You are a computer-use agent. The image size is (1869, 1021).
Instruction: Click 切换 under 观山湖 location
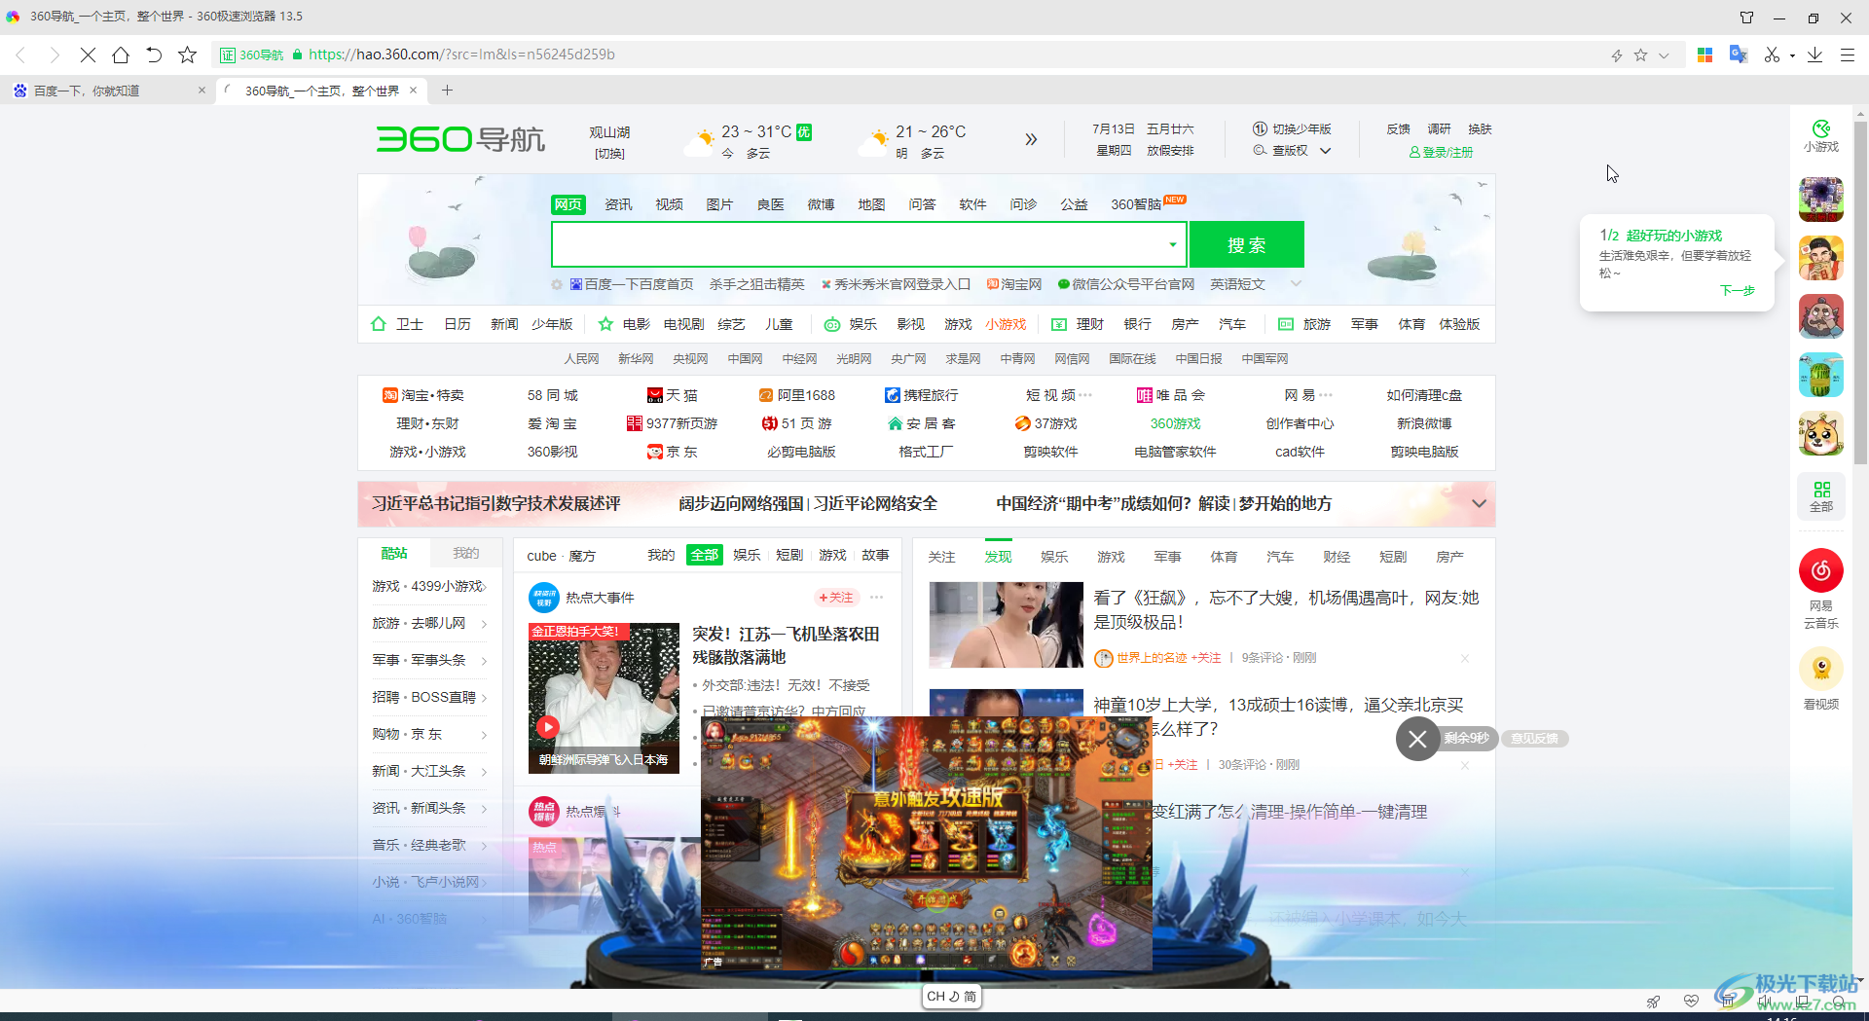[x=609, y=154]
